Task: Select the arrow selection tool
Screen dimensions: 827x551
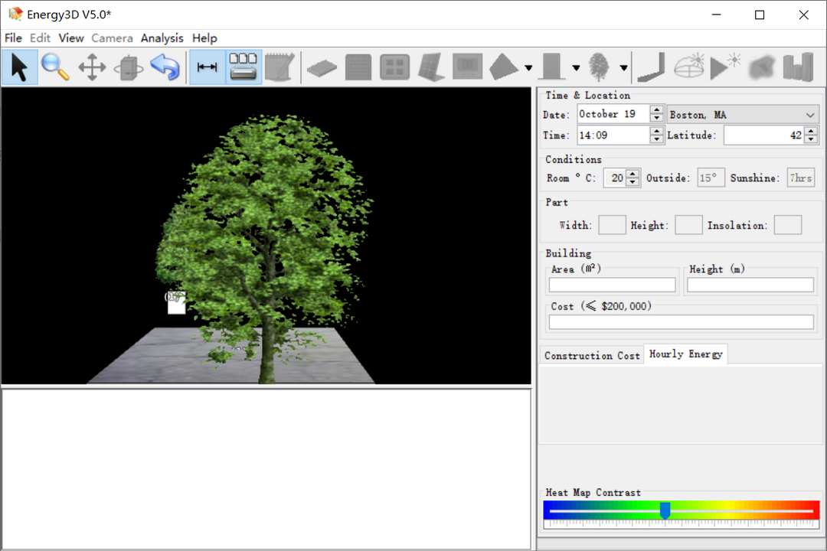Action: (19, 67)
